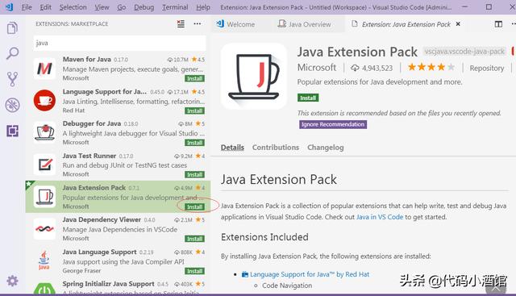This screenshot has height=296, width=516.
Task: Click Install button on extension detail page
Action: tap(308, 98)
